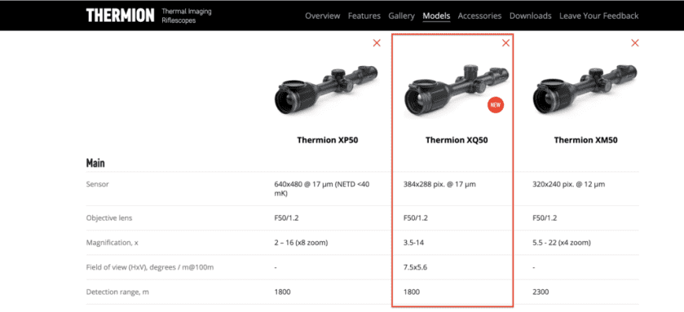Click Leave Your Feedback link
684x312 pixels.
click(599, 15)
